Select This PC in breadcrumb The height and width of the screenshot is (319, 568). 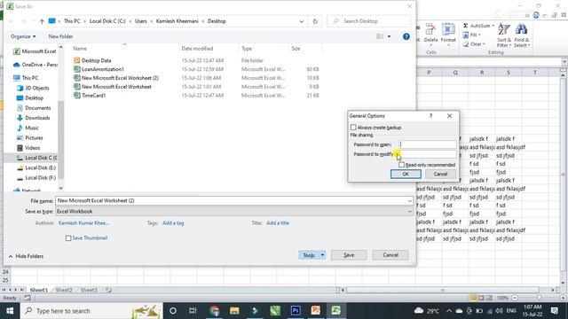tap(72, 21)
